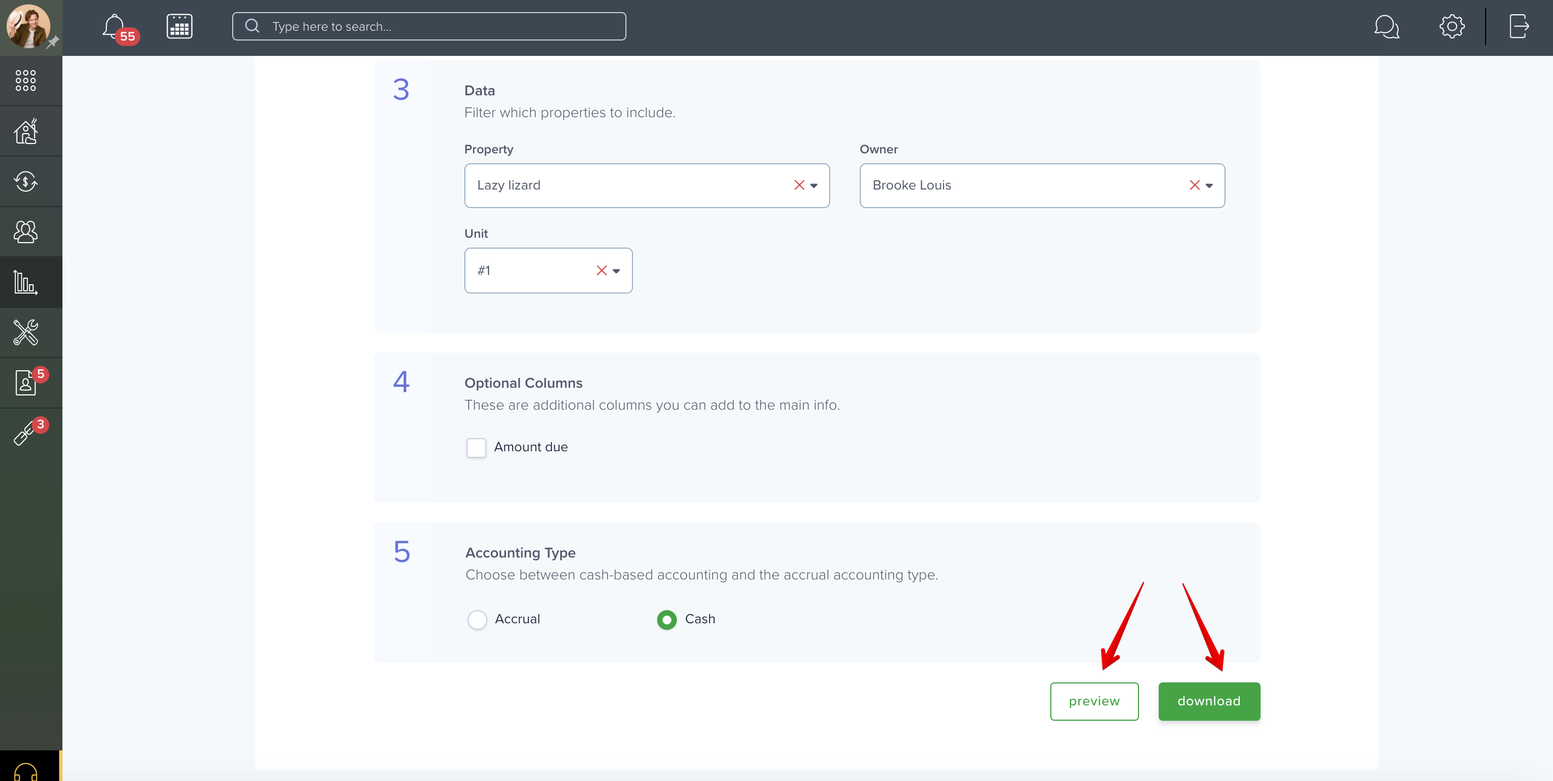Clear the Lazy lizard property selection
The height and width of the screenshot is (781, 1553).
(x=799, y=185)
